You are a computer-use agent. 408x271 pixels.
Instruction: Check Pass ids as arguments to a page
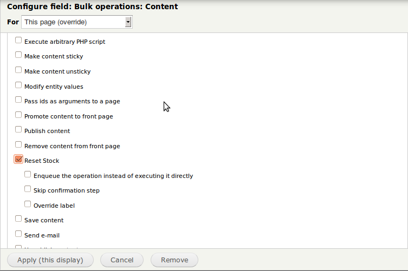[x=18, y=100]
